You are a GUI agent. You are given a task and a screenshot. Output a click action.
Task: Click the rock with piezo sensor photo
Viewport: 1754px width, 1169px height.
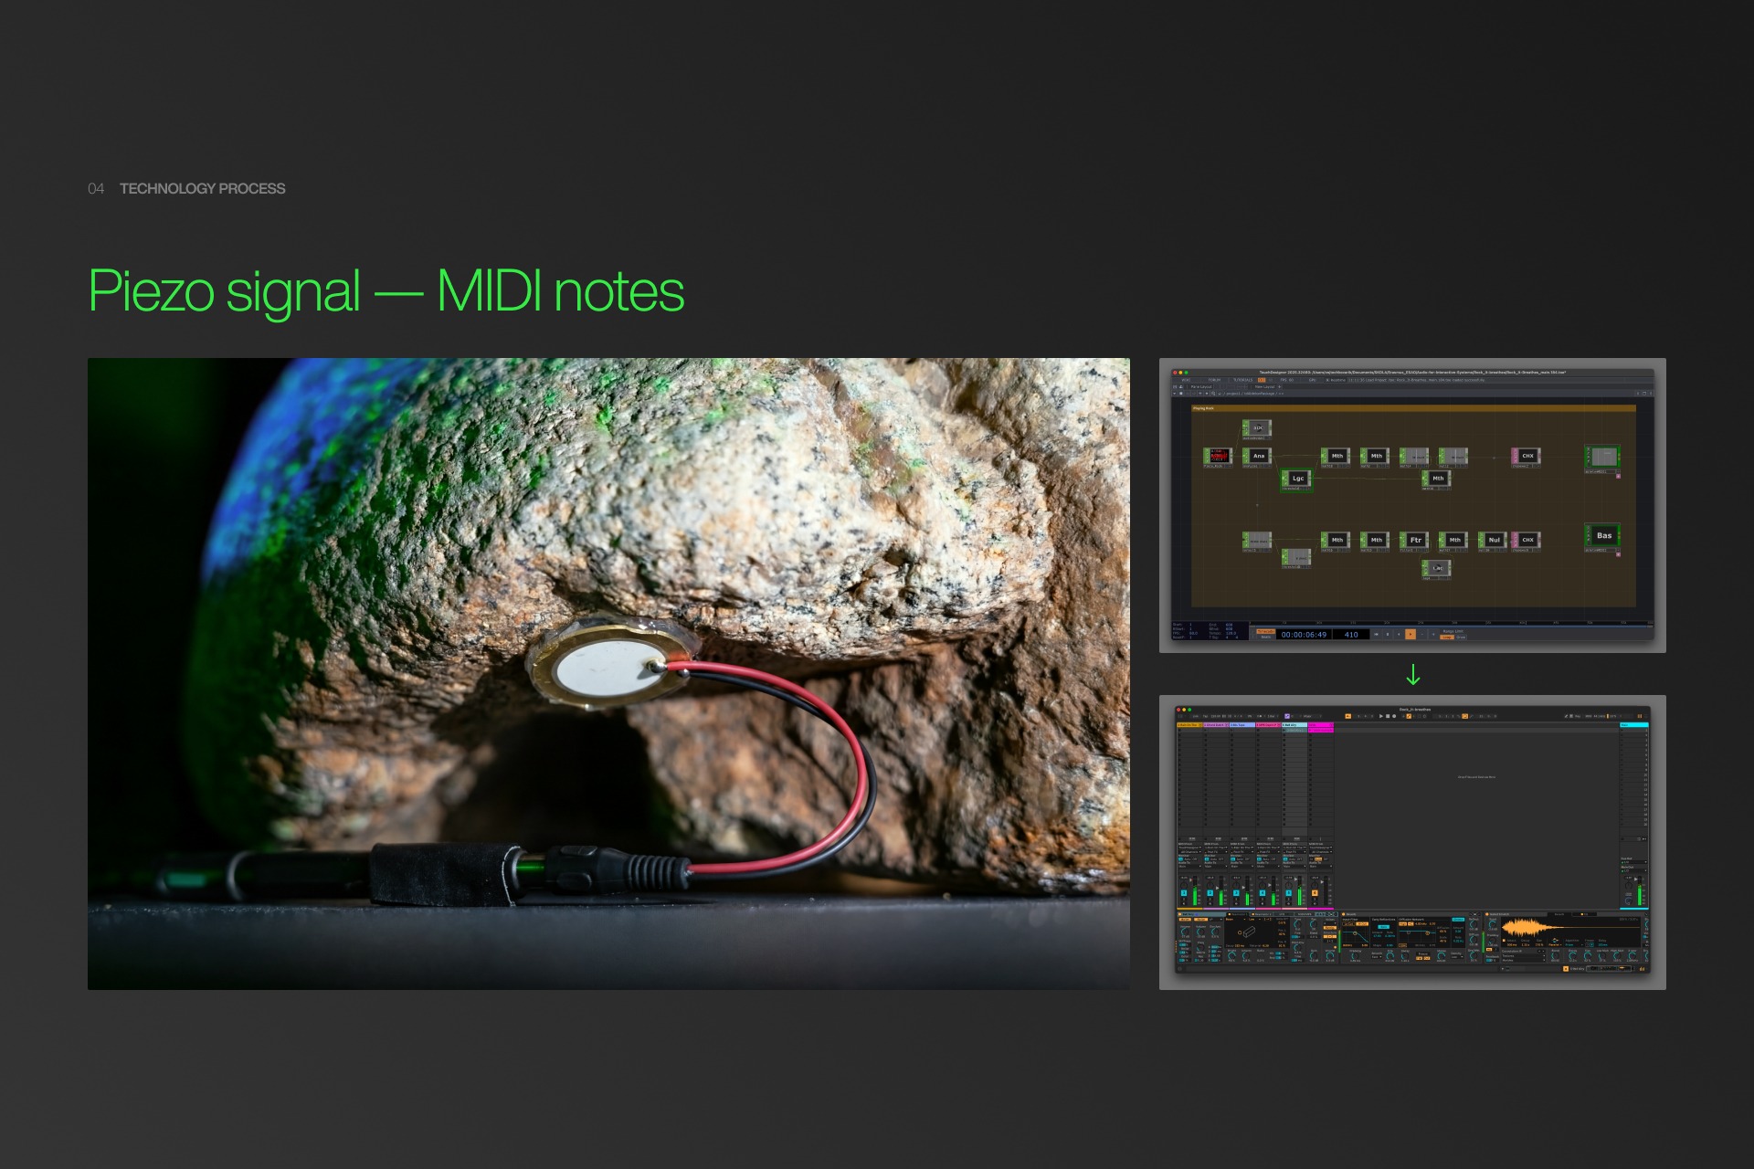(608, 673)
